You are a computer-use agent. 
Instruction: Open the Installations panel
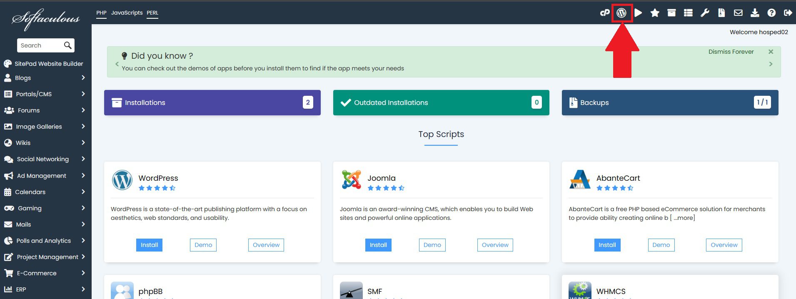coord(212,102)
